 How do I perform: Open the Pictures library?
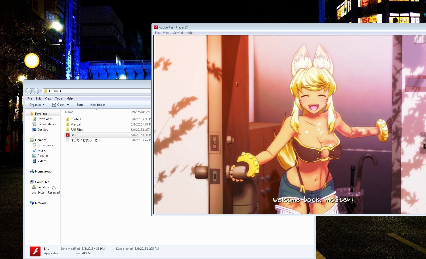(x=43, y=156)
